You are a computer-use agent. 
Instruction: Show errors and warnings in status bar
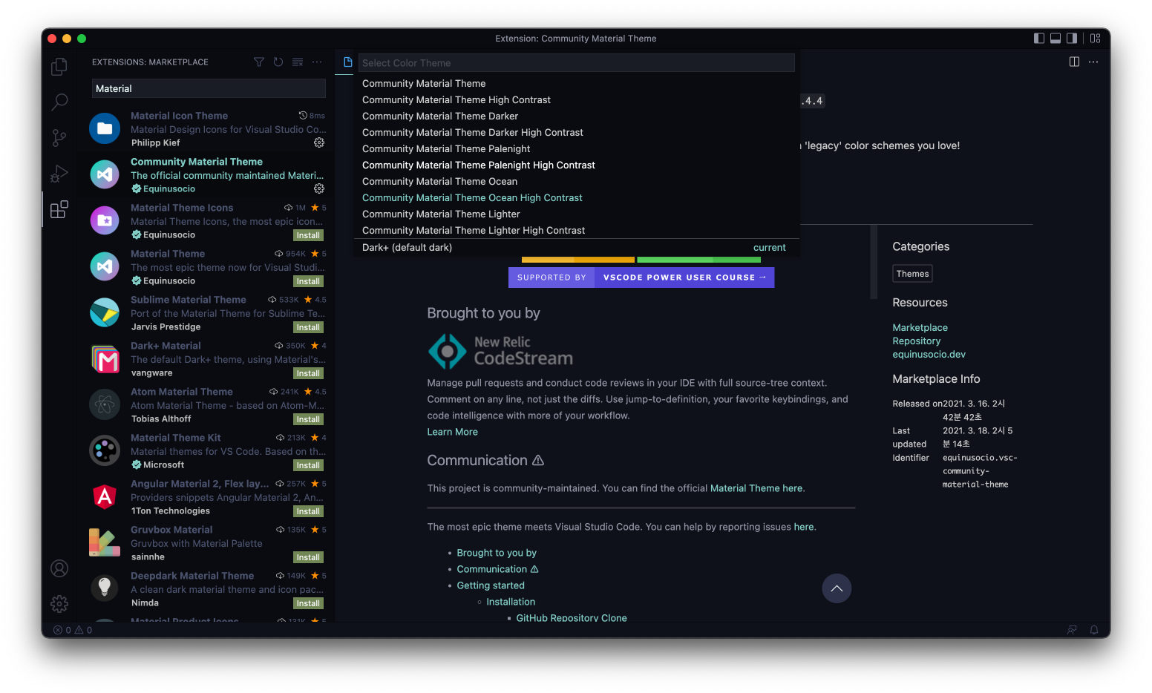[73, 630]
